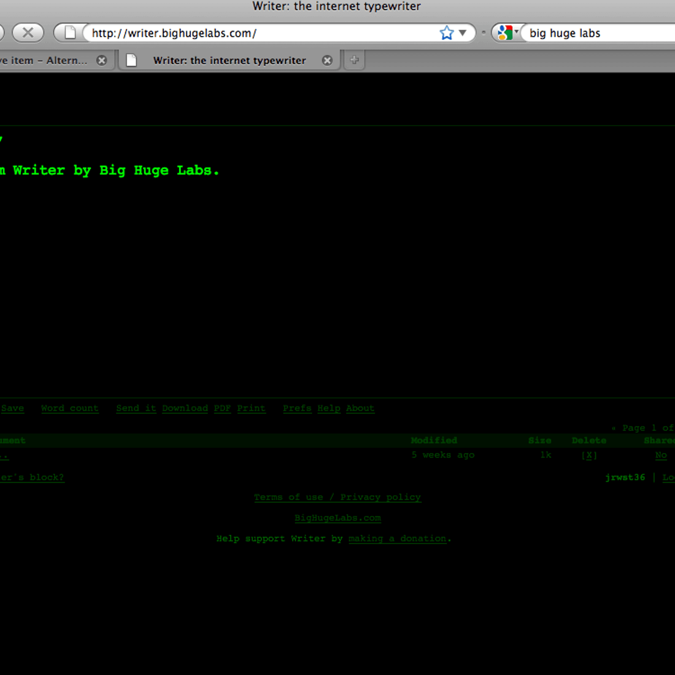This screenshot has height=675, width=675.
Task: Close the Writer: the internet typewriter tab
Action: tap(327, 60)
